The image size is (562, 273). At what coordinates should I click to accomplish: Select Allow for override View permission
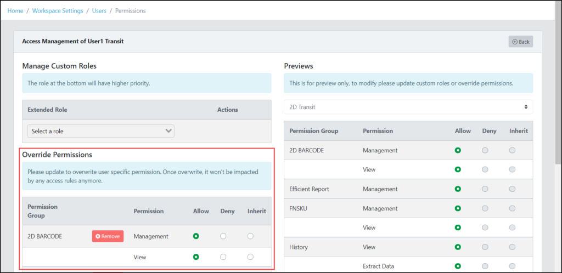[x=196, y=257]
